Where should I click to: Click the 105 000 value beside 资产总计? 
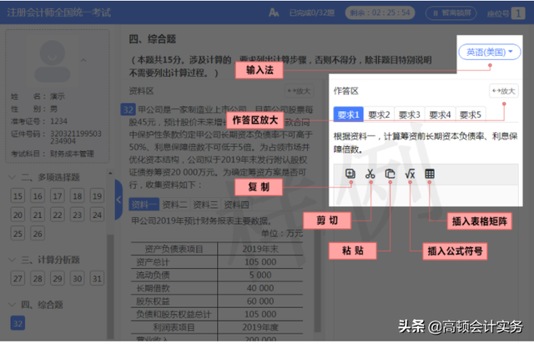click(260, 262)
